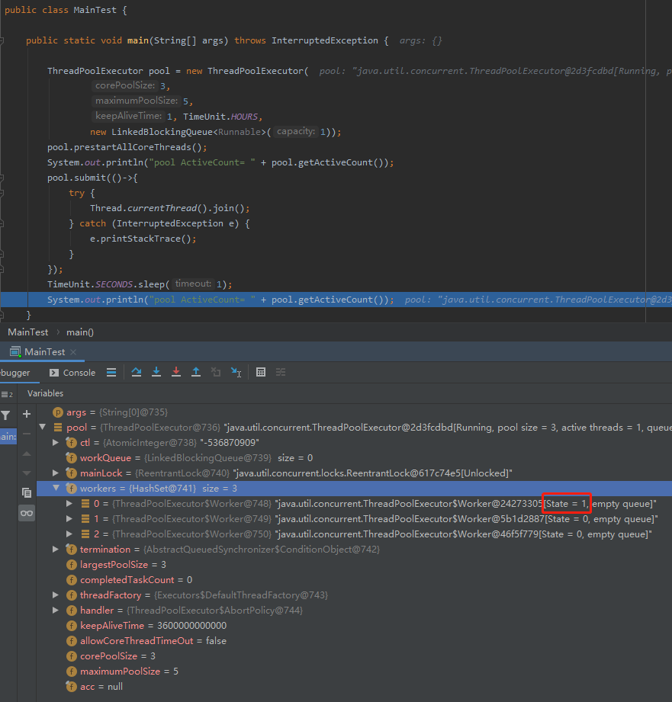Select the completedTaskCount variable row
The width and height of the screenshot is (672, 702).
point(354,579)
